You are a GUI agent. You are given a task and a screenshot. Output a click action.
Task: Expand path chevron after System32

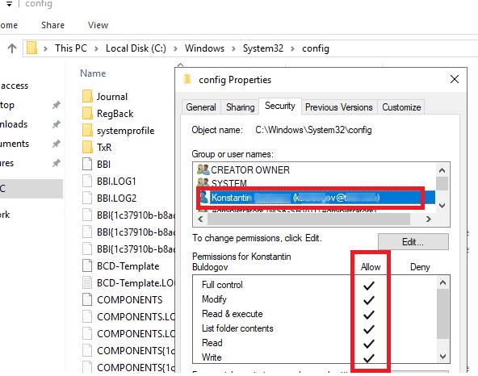click(292, 48)
